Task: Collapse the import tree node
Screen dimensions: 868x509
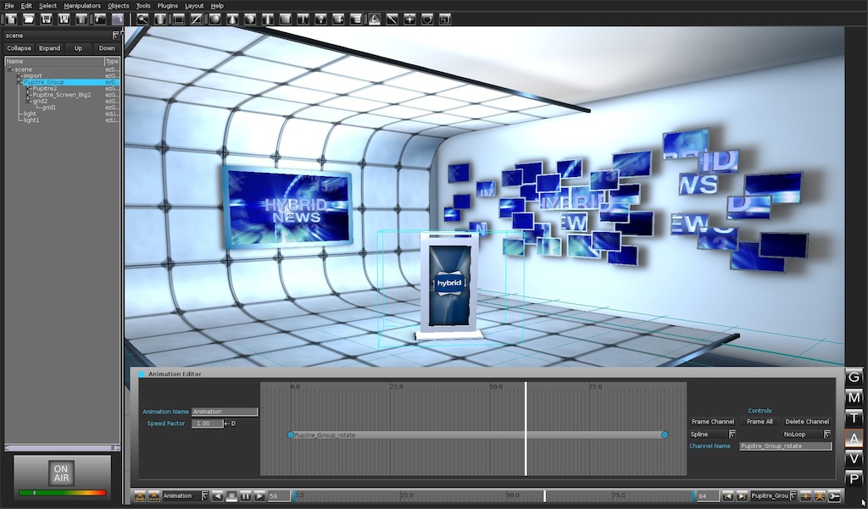Action: point(20,75)
